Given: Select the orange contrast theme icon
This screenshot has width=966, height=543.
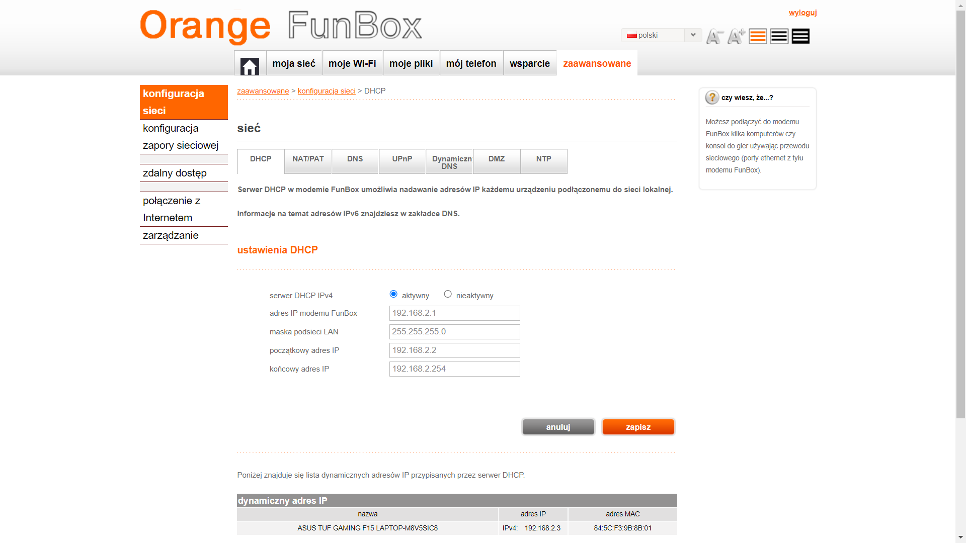Looking at the screenshot, I should click(x=758, y=36).
